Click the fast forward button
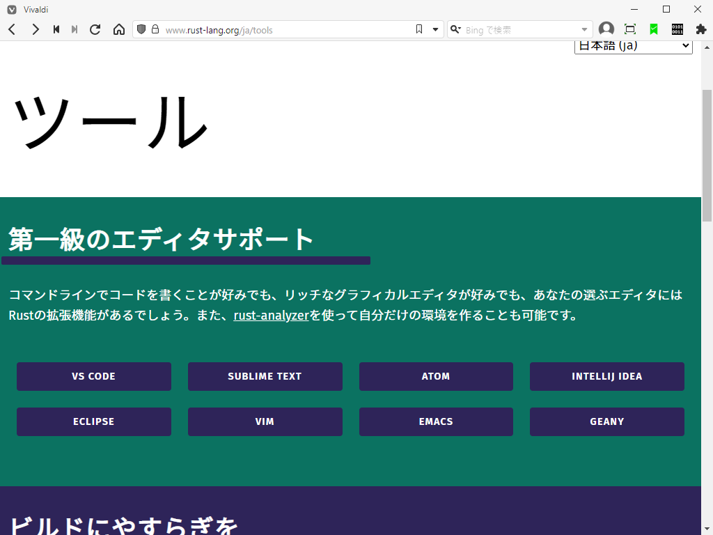The image size is (713, 535). click(75, 29)
